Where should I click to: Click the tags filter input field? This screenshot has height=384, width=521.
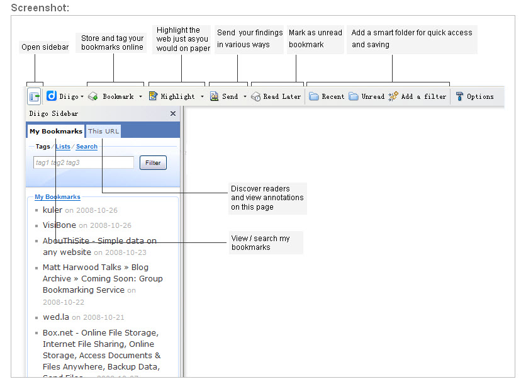(x=84, y=162)
